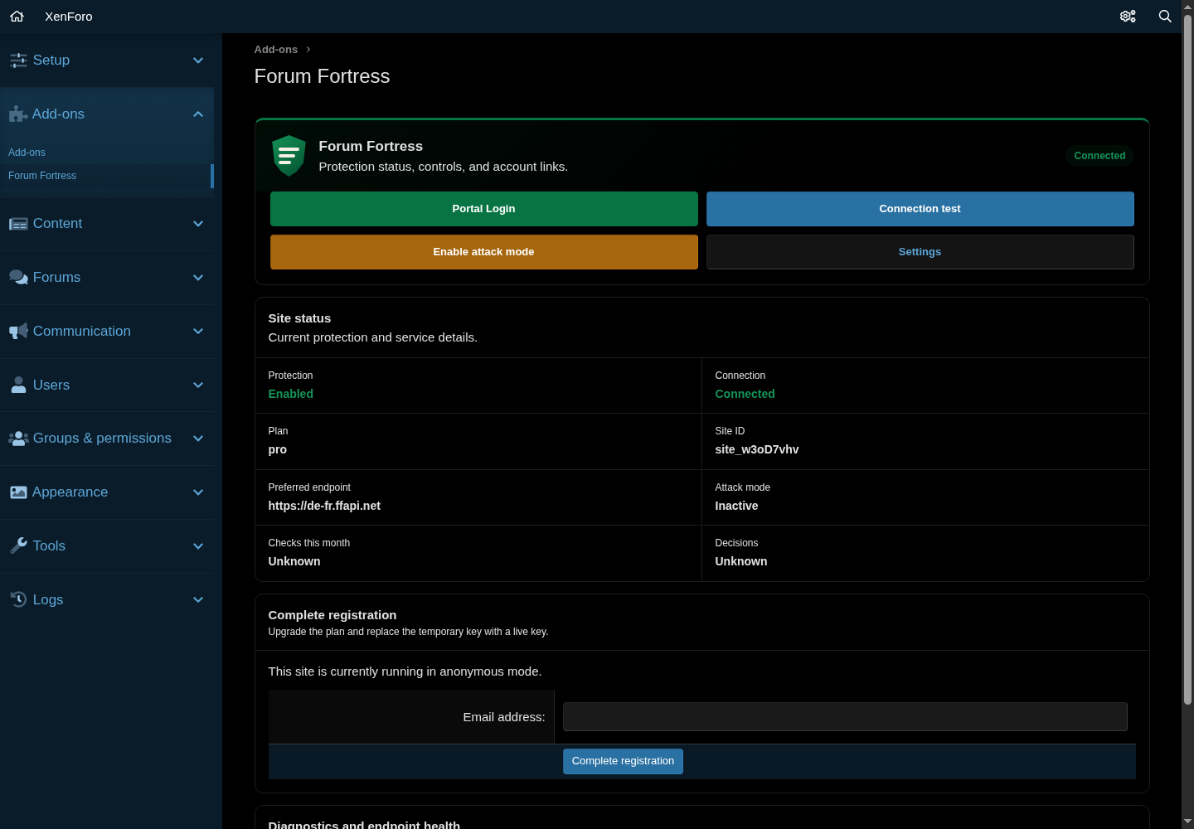Open the Communication menu label
This screenshot has height=829, width=1194.
(x=82, y=332)
